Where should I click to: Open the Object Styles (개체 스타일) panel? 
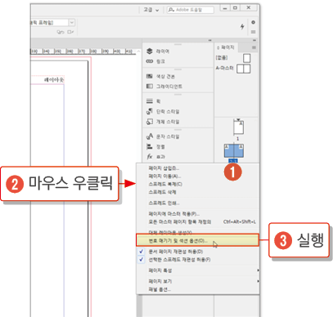[x=163, y=122]
